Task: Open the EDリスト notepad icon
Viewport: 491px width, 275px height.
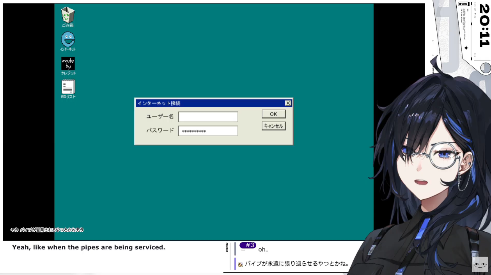Action: (x=68, y=89)
